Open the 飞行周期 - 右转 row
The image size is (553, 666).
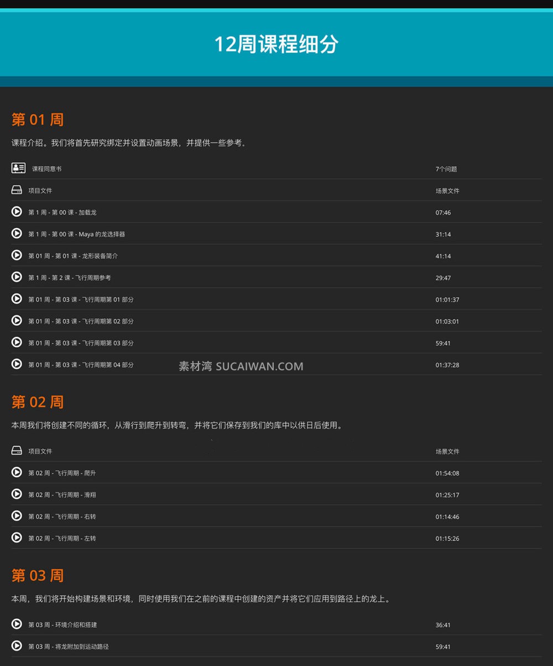62,516
